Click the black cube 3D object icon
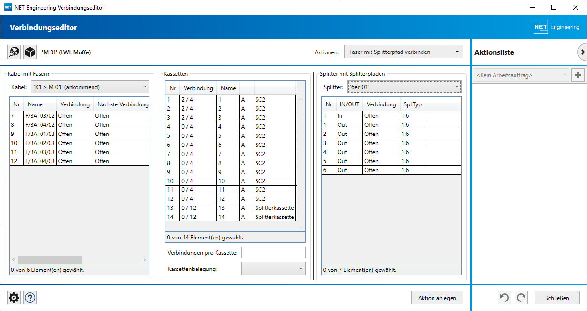This screenshot has width=587, height=311. pyautogui.click(x=31, y=52)
